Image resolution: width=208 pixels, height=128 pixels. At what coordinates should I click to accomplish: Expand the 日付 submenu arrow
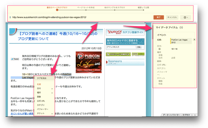tap(52, 89)
